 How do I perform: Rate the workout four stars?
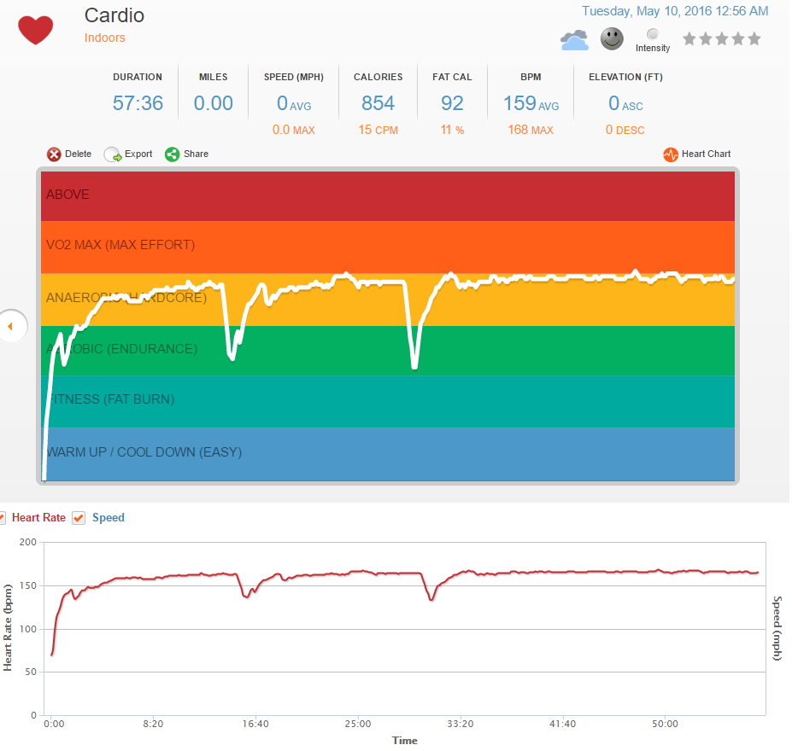736,38
